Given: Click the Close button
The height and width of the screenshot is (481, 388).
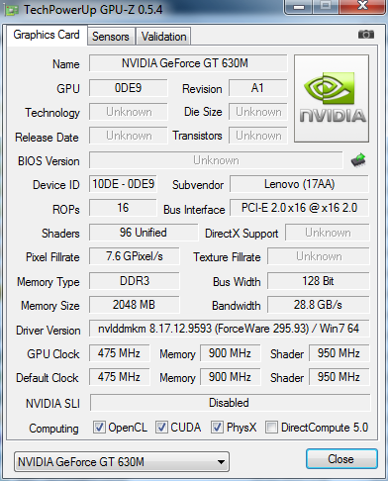Looking at the screenshot, I should click(x=341, y=459).
